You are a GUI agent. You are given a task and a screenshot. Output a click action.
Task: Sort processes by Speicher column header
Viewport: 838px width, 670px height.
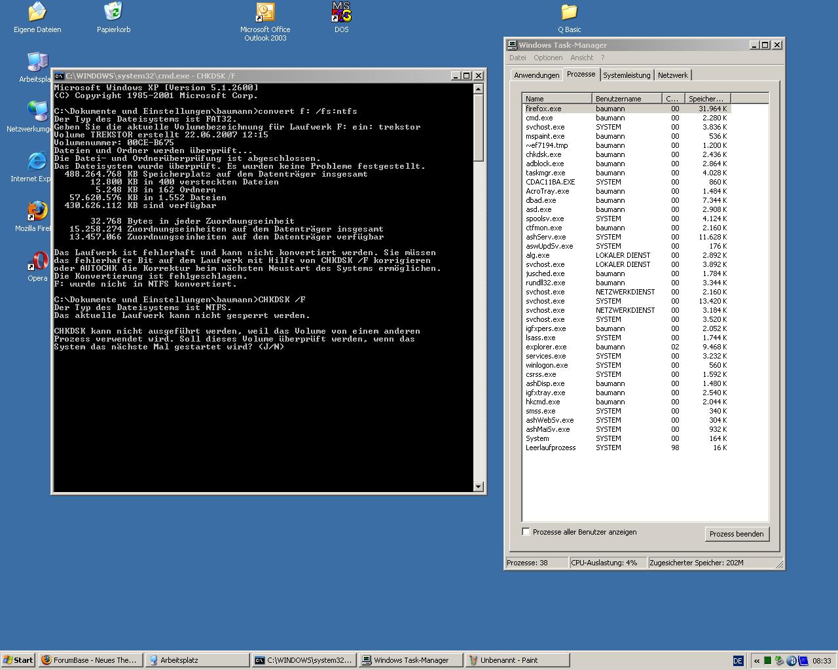[707, 99]
